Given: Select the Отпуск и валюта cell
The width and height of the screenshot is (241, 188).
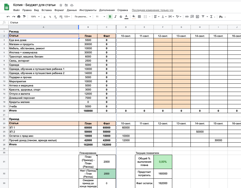Looking at the screenshot, I should coord(44,94).
